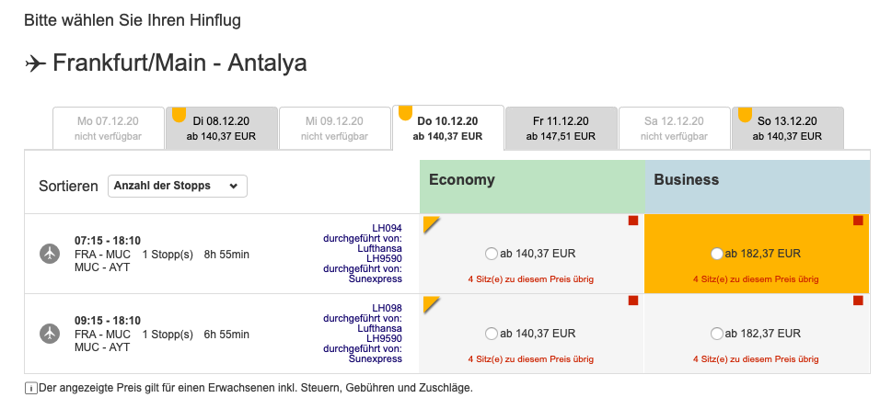Switch to the Fr 11.12.20 date tab
The image size is (880, 409).
pyautogui.click(x=561, y=128)
